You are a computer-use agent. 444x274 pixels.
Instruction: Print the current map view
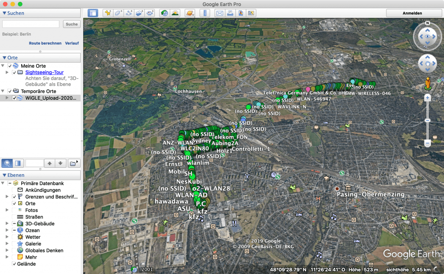230,13
